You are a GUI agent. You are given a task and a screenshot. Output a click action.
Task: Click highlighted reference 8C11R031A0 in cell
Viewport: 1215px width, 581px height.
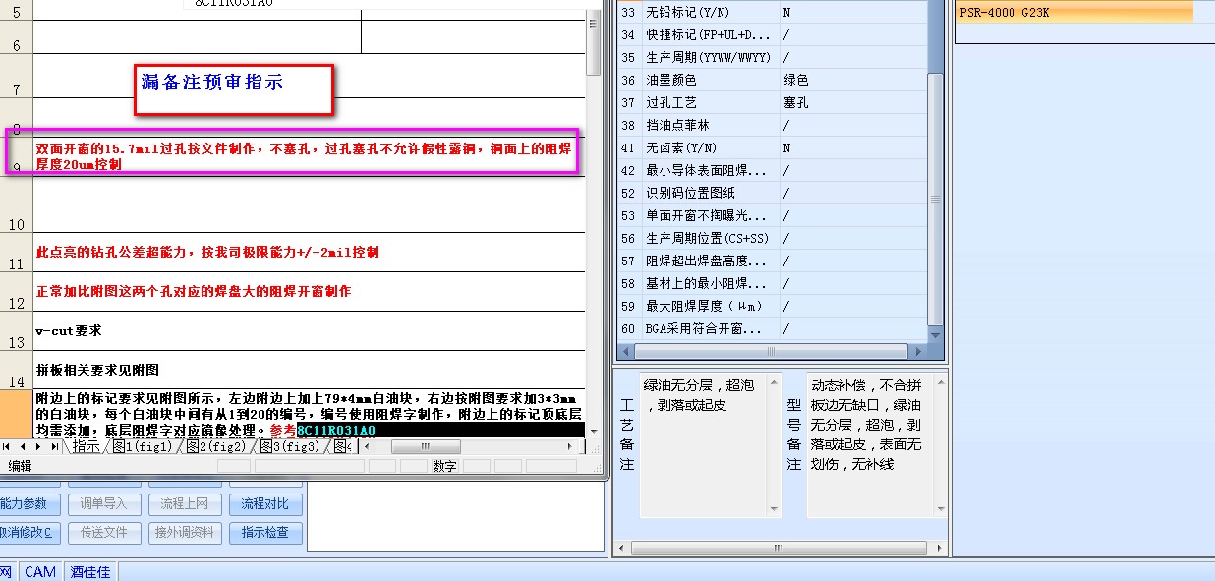[x=336, y=431]
